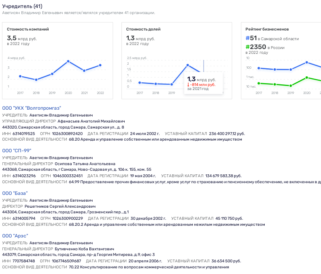Click registration date 19 мая 2004 г.
The height and width of the screenshot is (274, 321).
(143, 176)
